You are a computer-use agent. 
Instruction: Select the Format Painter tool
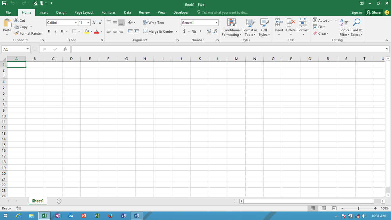[x=28, y=33]
